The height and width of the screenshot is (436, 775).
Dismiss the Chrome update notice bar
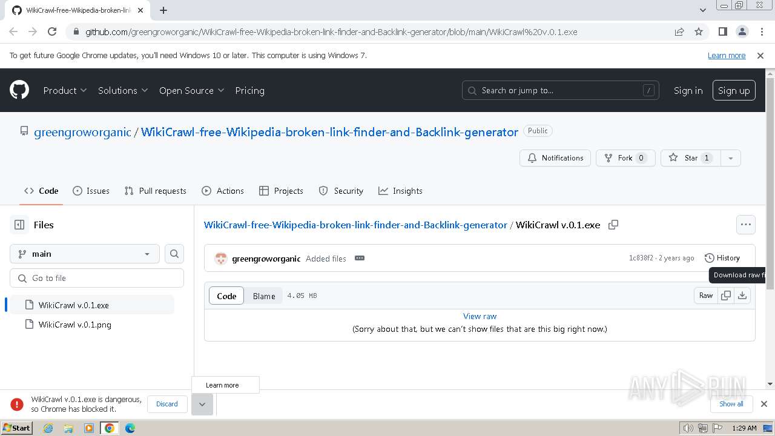[x=760, y=55]
